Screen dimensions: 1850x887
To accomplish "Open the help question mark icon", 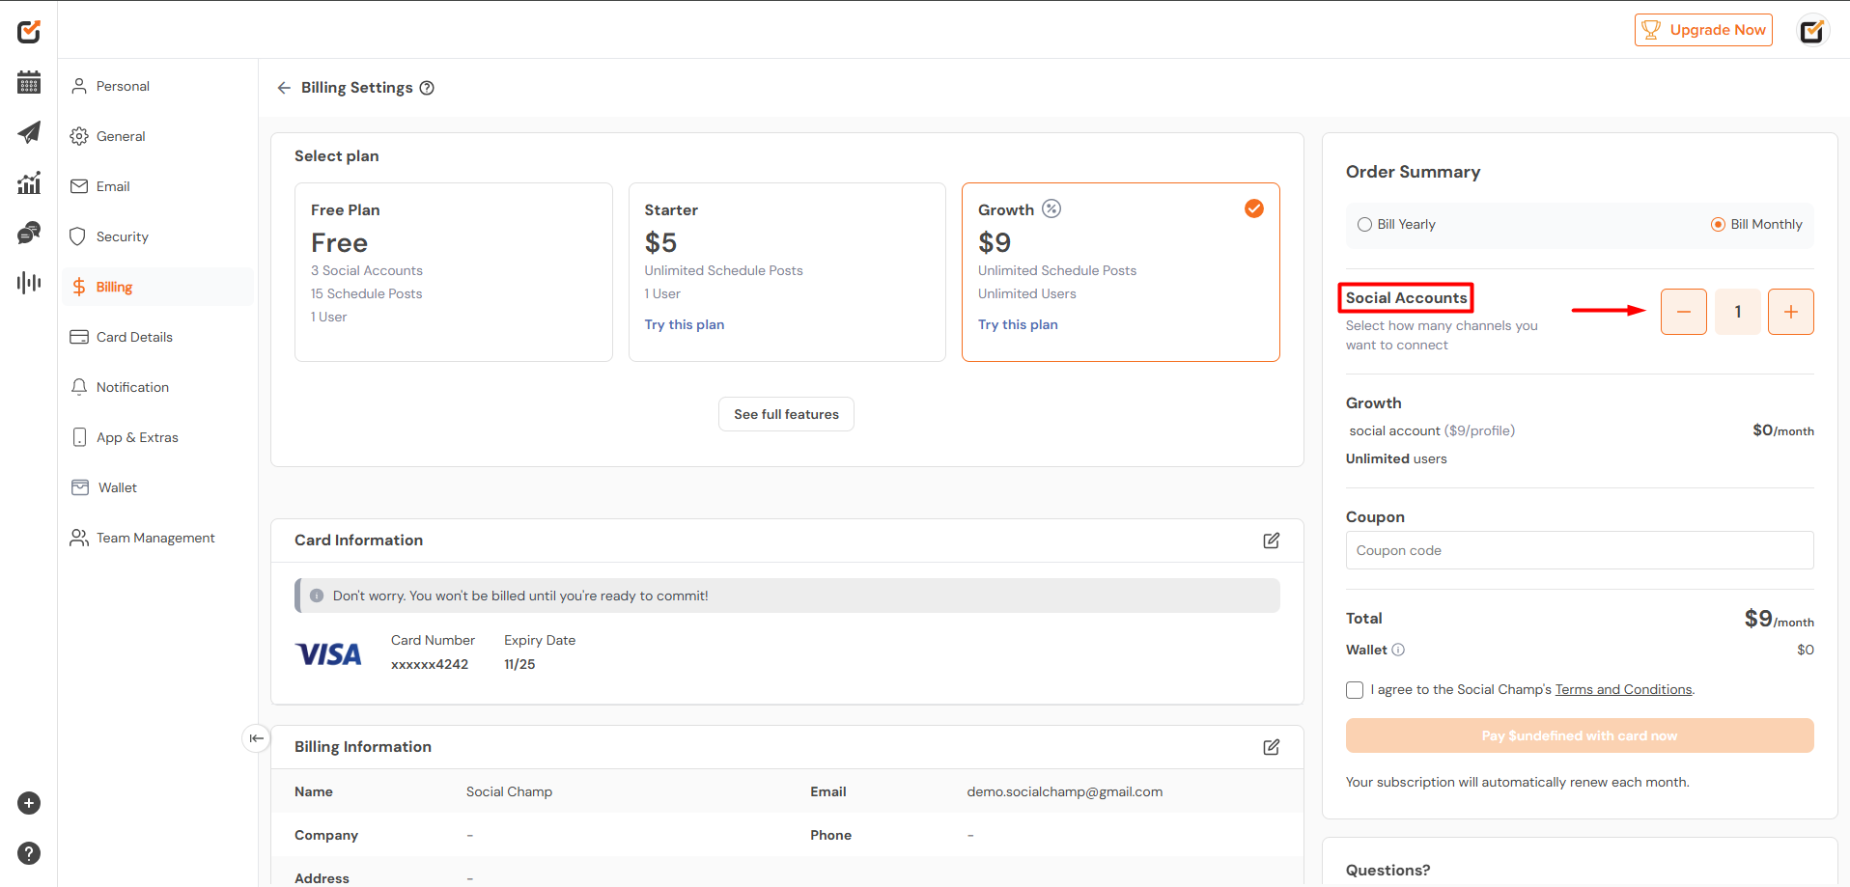I will [x=29, y=853].
